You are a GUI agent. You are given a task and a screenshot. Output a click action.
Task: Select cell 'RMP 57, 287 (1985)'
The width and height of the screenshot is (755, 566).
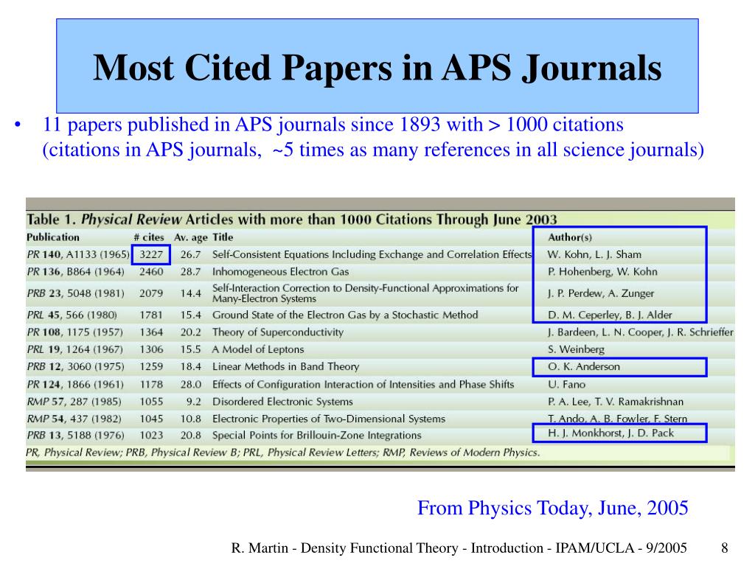74,402
